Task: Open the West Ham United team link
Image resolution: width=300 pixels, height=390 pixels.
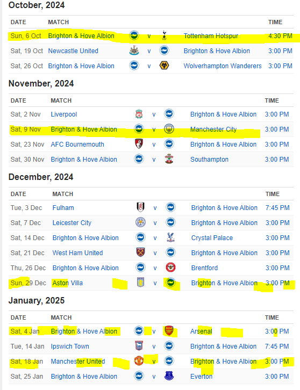Action: click(x=77, y=252)
